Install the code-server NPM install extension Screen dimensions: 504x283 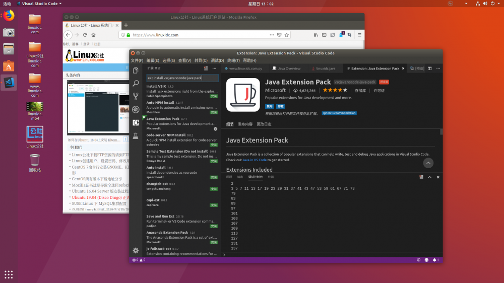pos(214,145)
